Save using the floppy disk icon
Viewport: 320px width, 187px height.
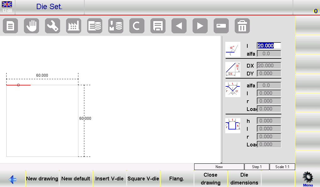[158, 26]
